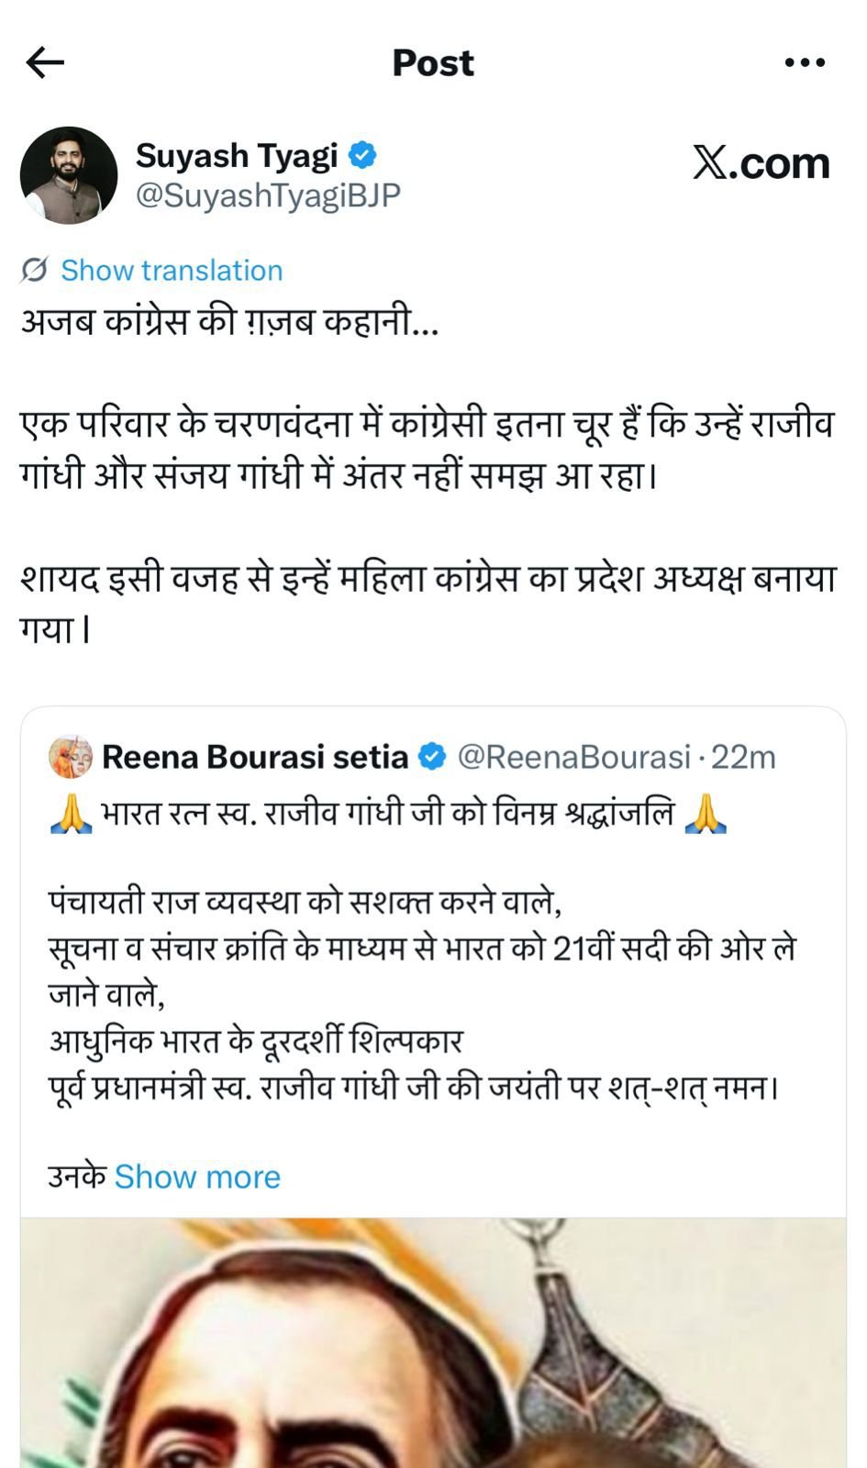The image size is (867, 1468).
Task: Tap the Post header title
Action: click(x=433, y=63)
